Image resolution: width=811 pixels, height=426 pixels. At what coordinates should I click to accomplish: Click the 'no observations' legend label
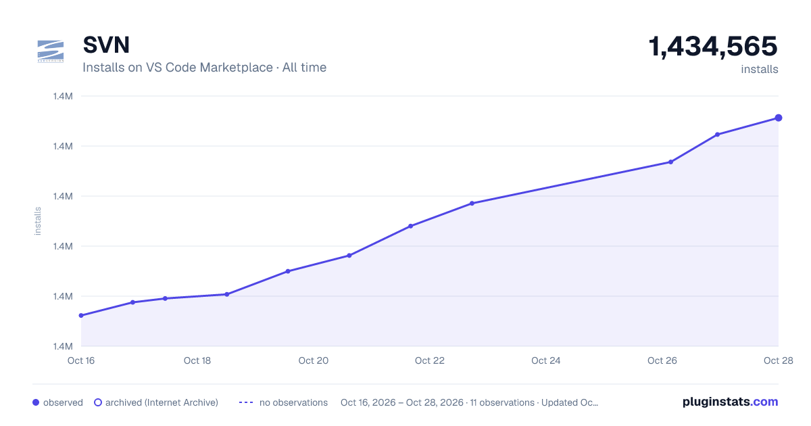click(293, 402)
